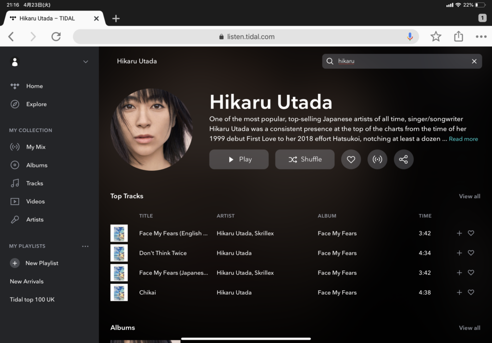Reload the TIDAL page
This screenshot has width=492, height=343.
(x=56, y=36)
